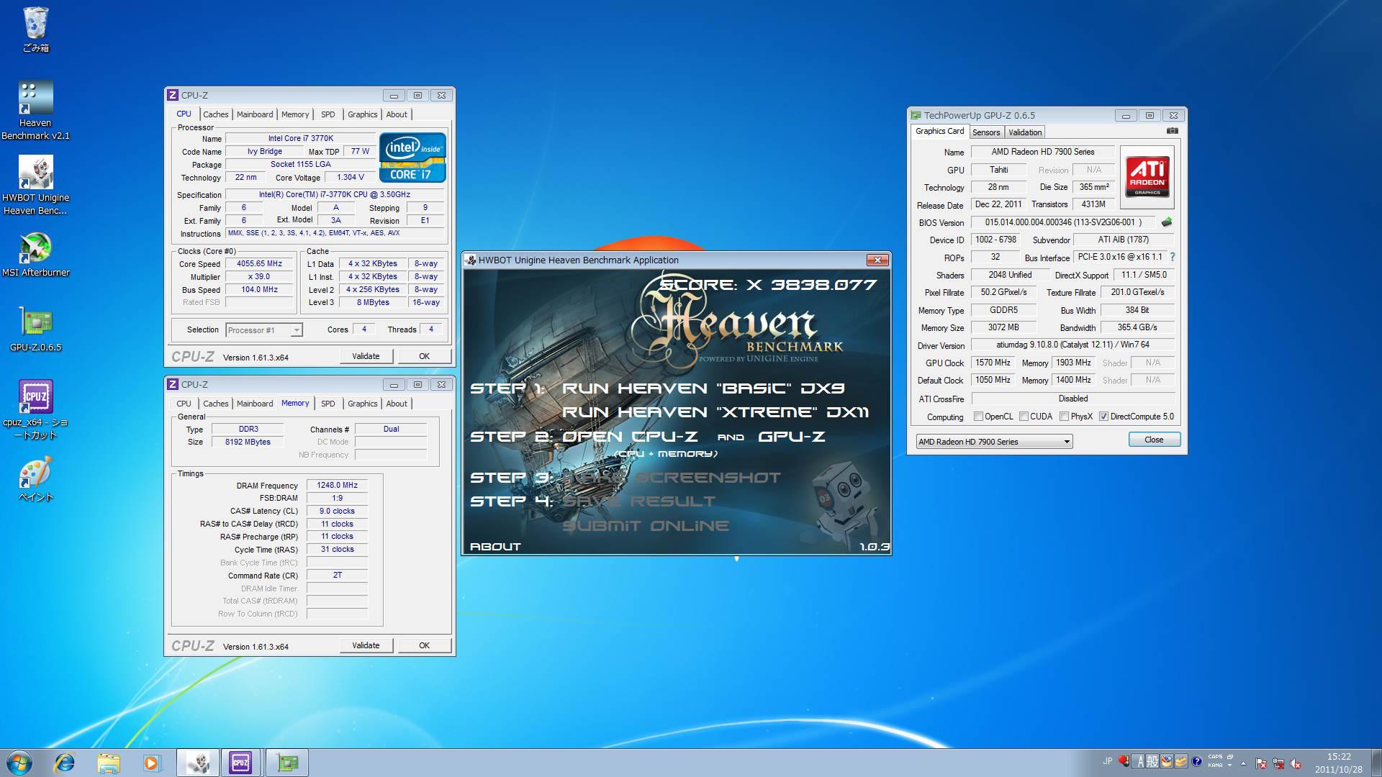This screenshot has height=777, width=1382.
Task: Click the Core Speed value 4055.65 MHz
Action: tap(259, 264)
